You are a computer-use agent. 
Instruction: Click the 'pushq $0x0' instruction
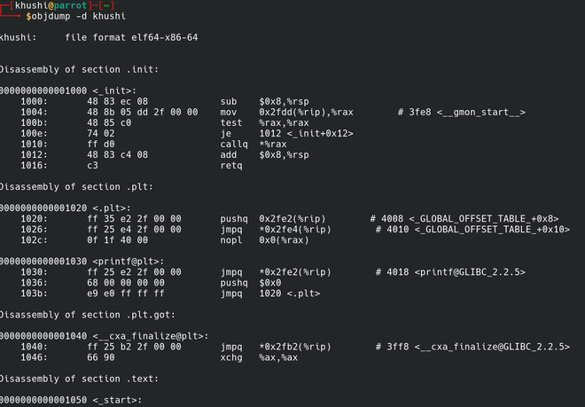click(x=252, y=282)
